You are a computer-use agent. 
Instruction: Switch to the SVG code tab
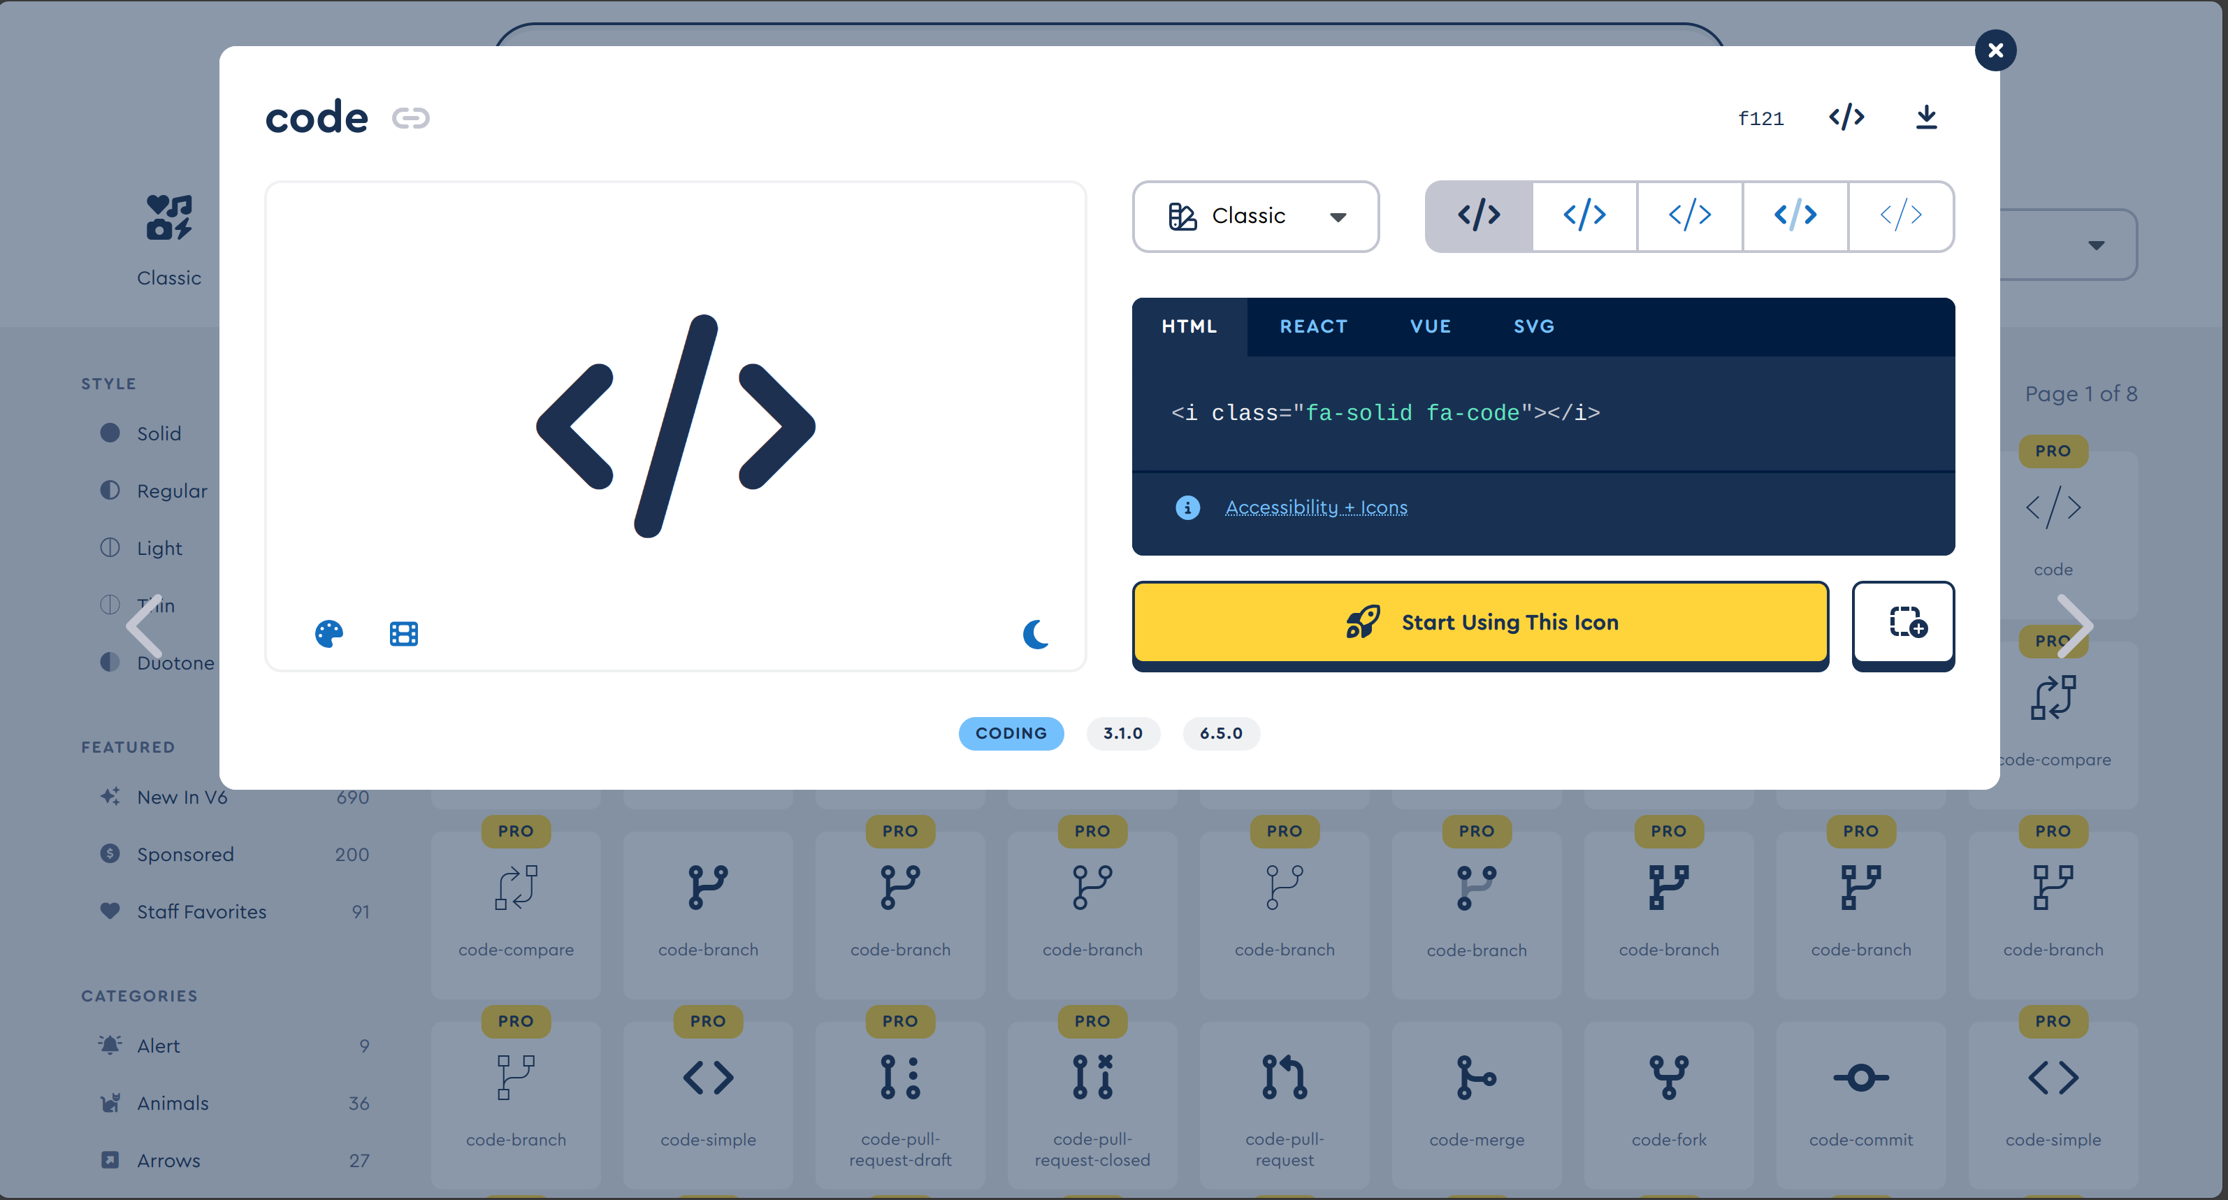pos(1533,326)
